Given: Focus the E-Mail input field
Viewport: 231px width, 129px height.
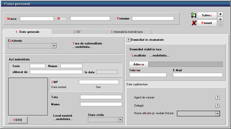Looking at the screenshot, I should (x=198, y=75).
